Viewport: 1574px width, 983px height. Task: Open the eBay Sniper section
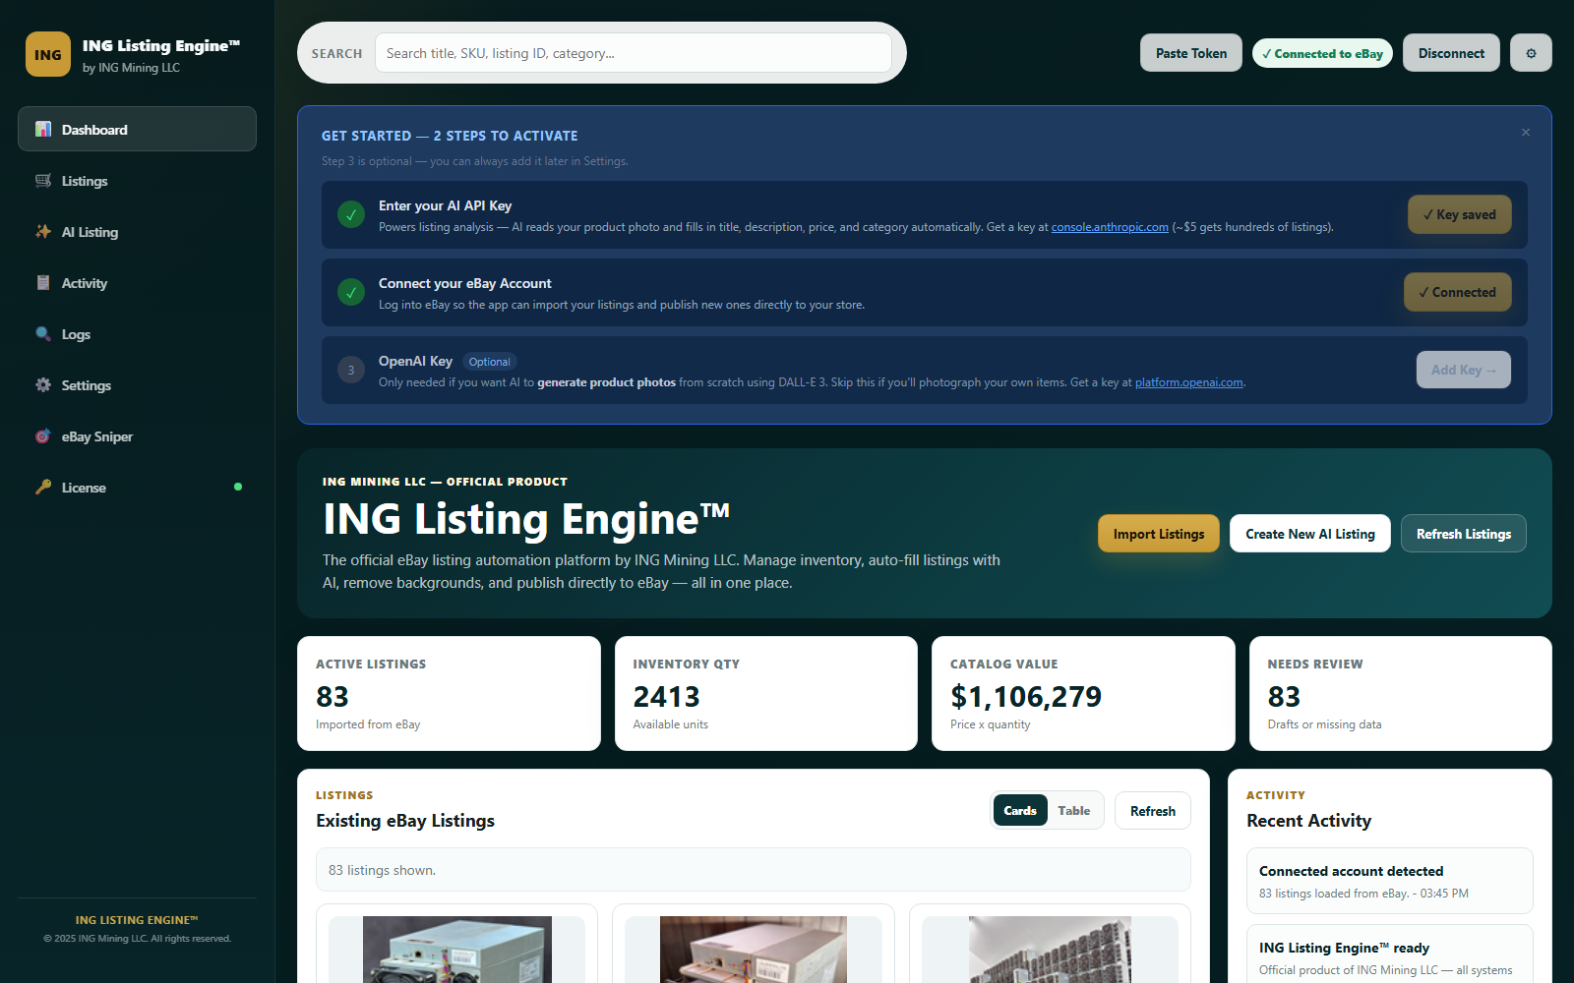click(x=137, y=435)
